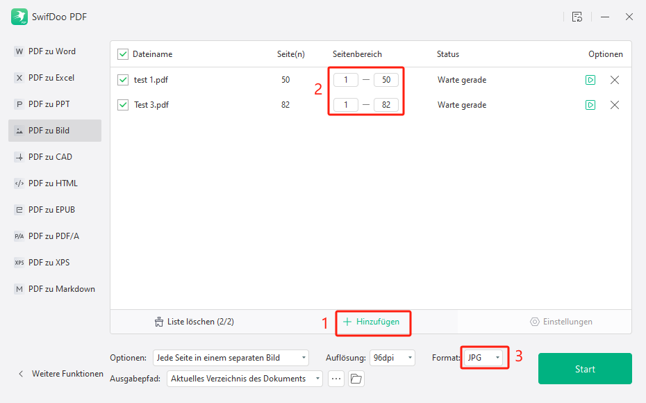646x403 pixels.
Task: Click the green Start button
Action: tap(585, 369)
